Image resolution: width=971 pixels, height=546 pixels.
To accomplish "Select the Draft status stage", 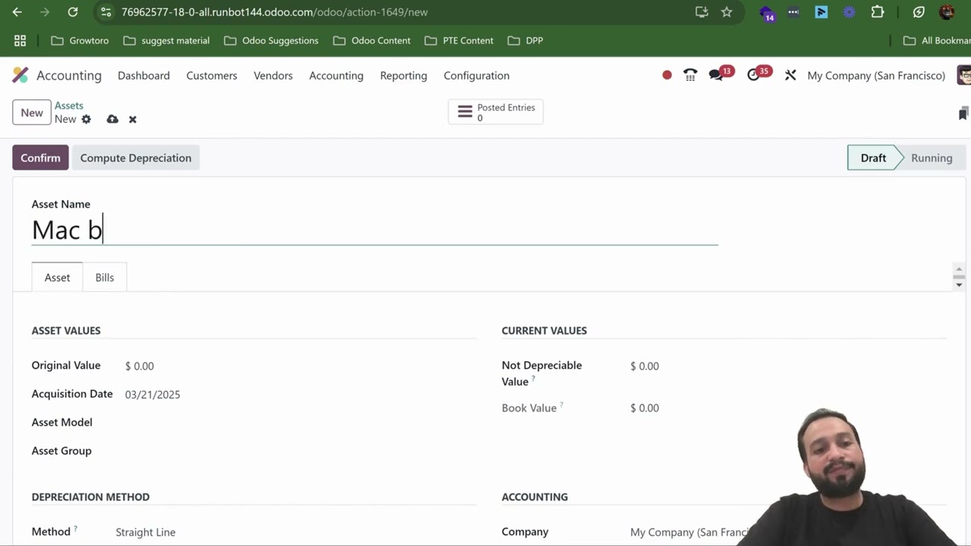I will pyautogui.click(x=873, y=158).
